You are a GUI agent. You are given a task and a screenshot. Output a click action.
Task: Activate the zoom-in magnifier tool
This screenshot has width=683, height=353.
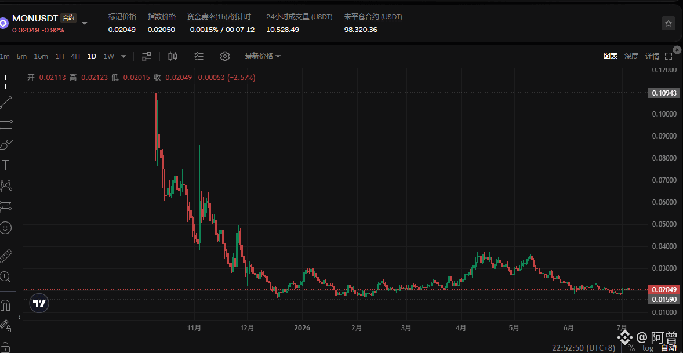point(6,276)
